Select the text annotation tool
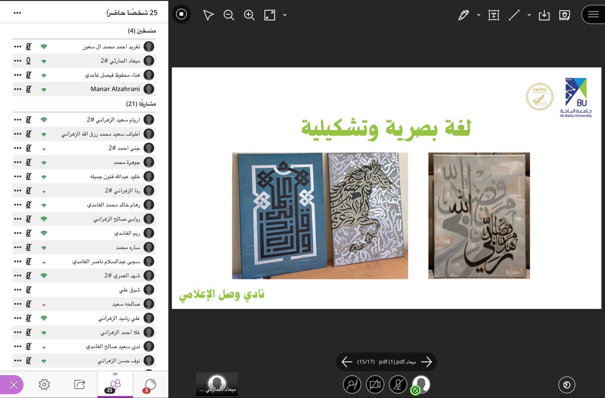The image size is (605, 398). point(494,15)
